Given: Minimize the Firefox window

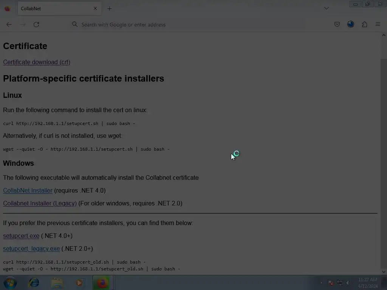Looking at the screenshot, I should coord(355,4).
